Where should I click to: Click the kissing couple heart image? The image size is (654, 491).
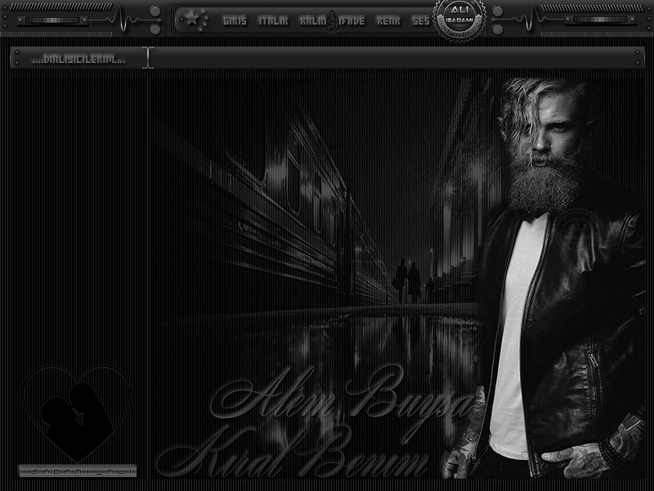78,412
